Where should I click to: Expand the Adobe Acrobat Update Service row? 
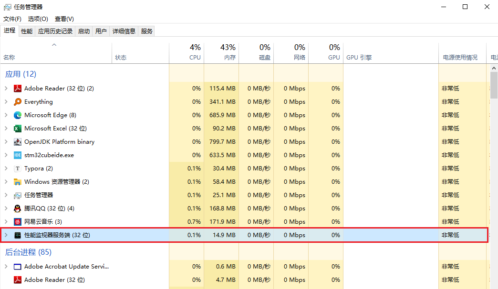[x=6, y=267]
